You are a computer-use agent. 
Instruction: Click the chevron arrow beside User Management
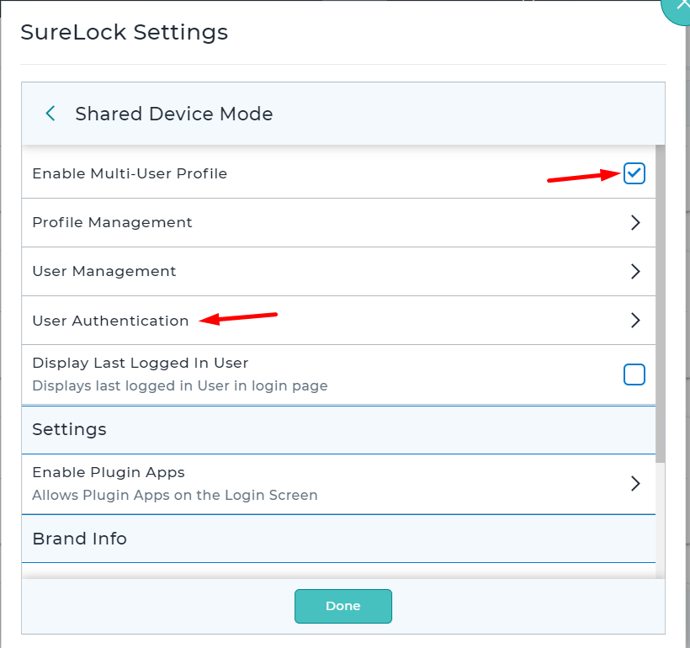point(635,272)
